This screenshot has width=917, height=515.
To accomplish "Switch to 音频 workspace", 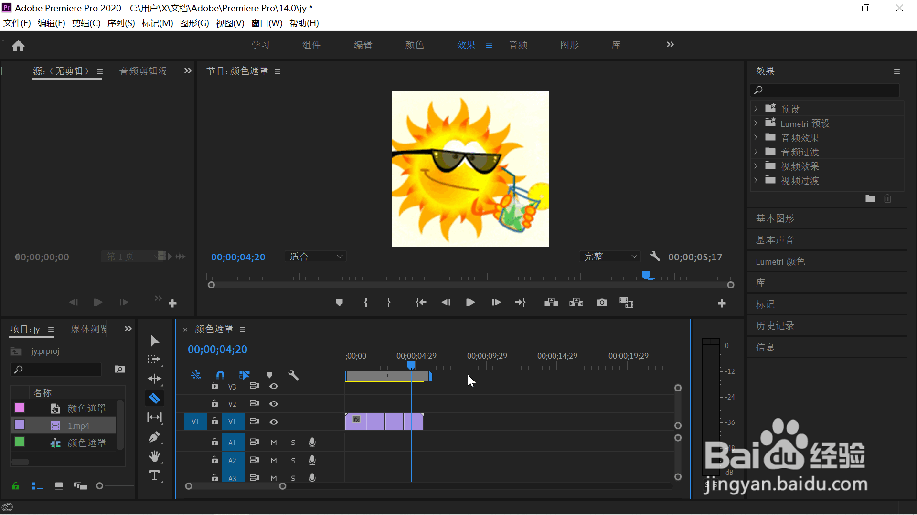I will [x=518, y=45].
